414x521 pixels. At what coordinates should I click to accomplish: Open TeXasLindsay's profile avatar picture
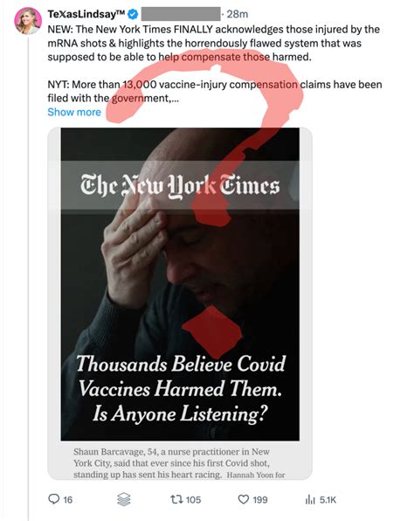tap(28, 21)
